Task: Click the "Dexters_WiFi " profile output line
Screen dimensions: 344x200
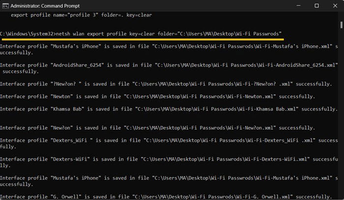Action: (x=169, y=143)
